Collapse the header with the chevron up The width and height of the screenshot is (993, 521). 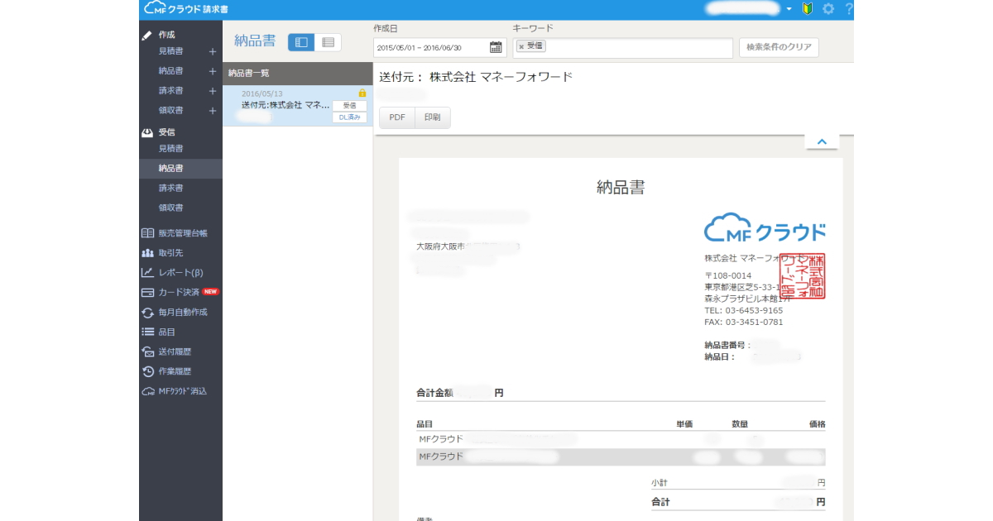click(822, 142)
